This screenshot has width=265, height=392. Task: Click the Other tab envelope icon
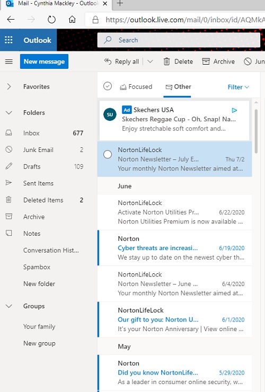pos(169,87)
